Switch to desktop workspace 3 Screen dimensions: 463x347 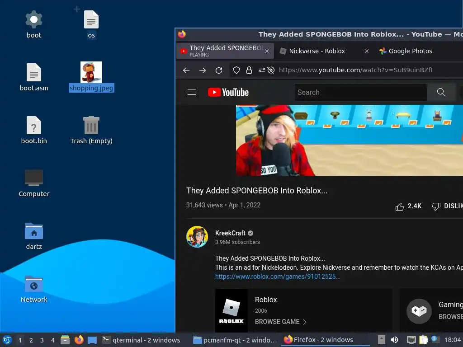pyautogui.click(x=42, y=340)
